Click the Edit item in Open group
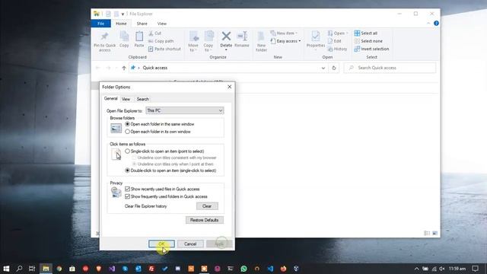Screen dimensions: 487x274 click(x=335, y=41)
